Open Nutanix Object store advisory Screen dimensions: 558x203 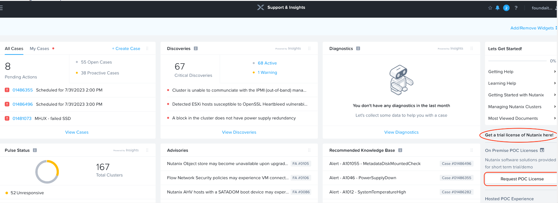tap(227, 164)
